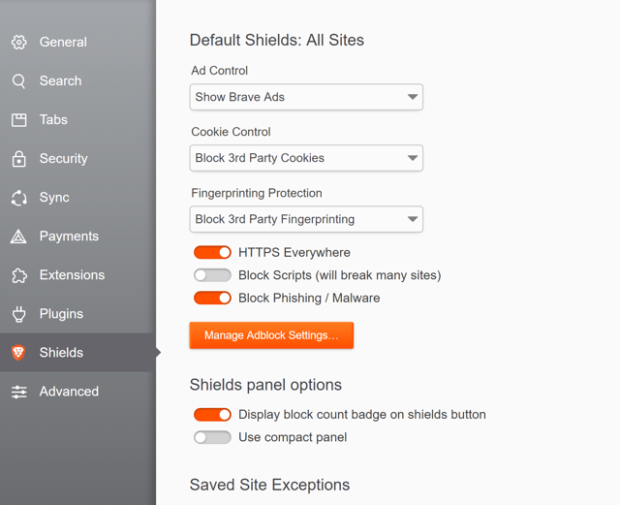Click the Plugins plug icon
620x505 pixels.
click(x=18, y=314)
